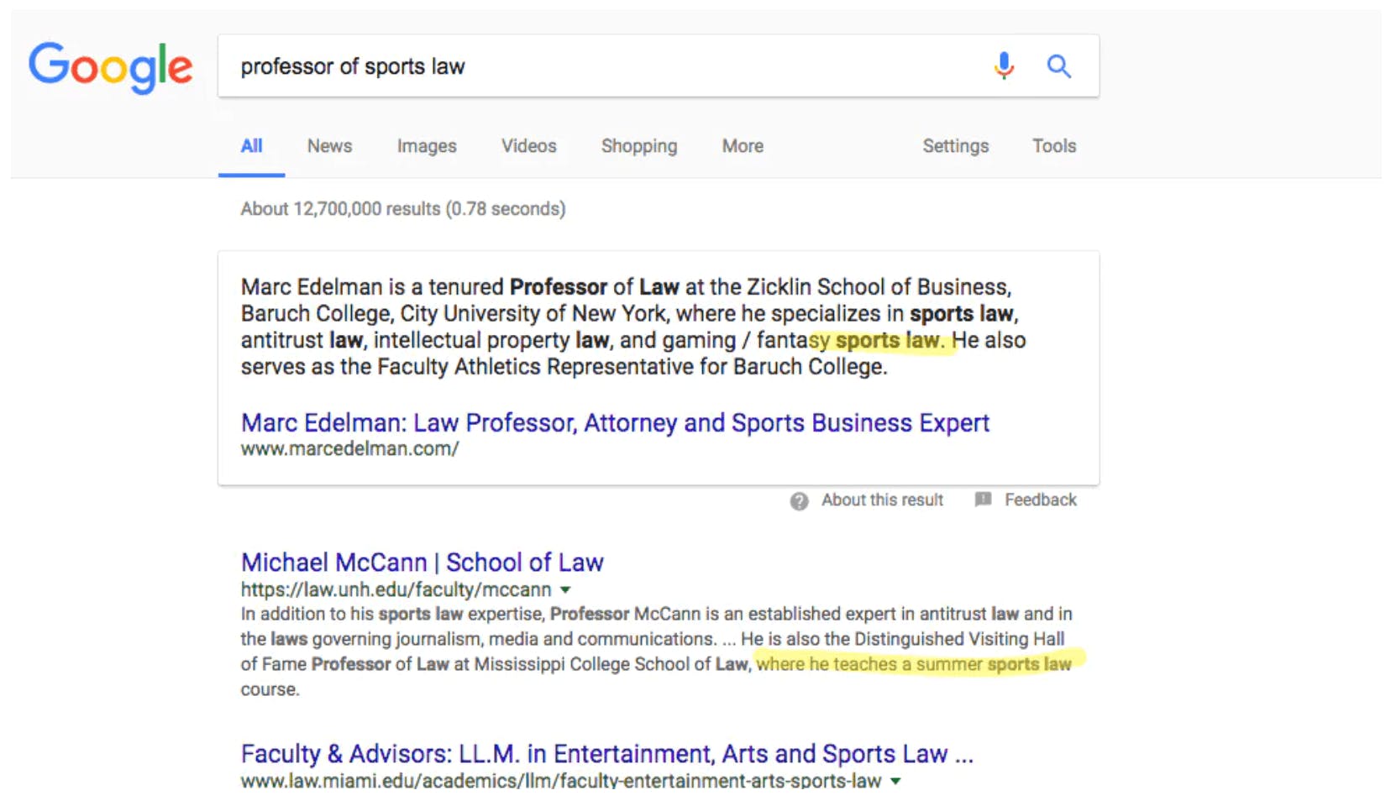The width and height of the screenshot is (1396, 806).
Task: Click the magnifying glass search icon
Action: tap(1058, 65)
